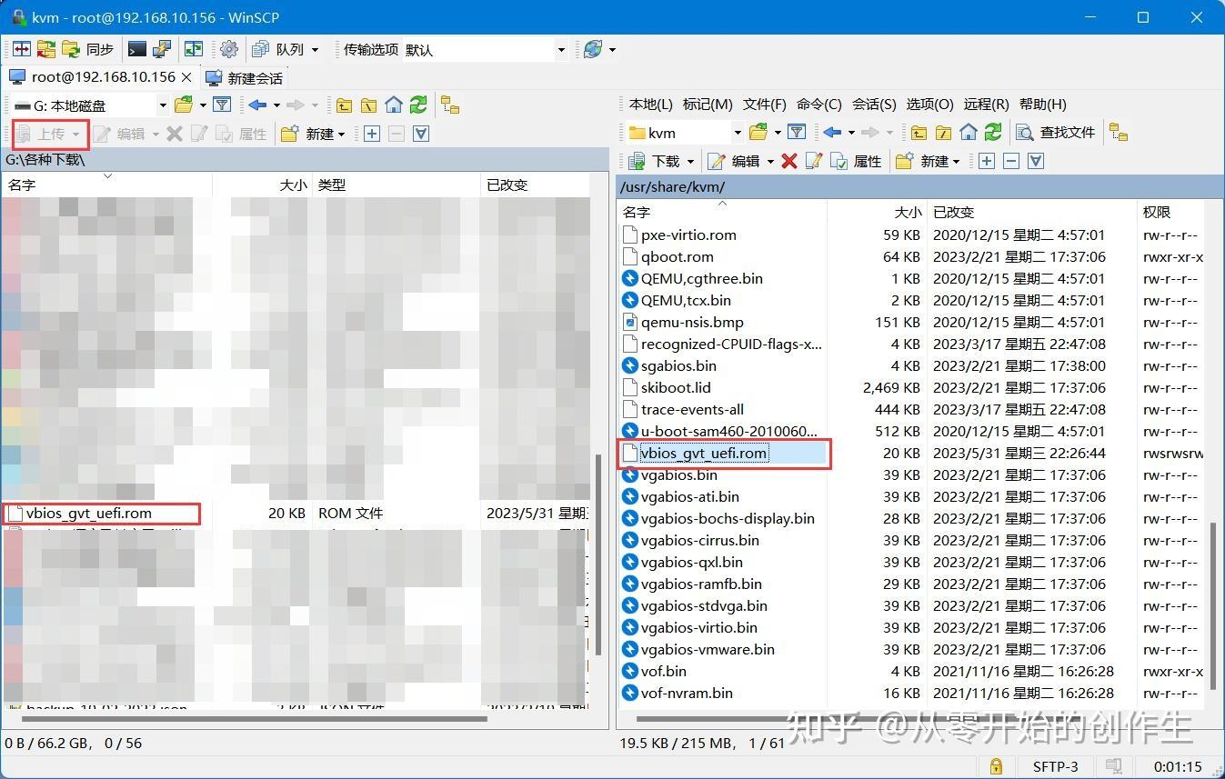Viewport: 1225px width, 779px height.
Task: Open the 选项(O) menu
Action: coord(929,105)
